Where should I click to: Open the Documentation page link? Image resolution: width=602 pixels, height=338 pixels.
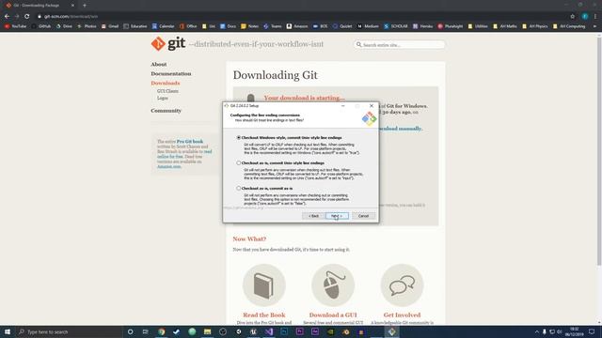(171, 73)
